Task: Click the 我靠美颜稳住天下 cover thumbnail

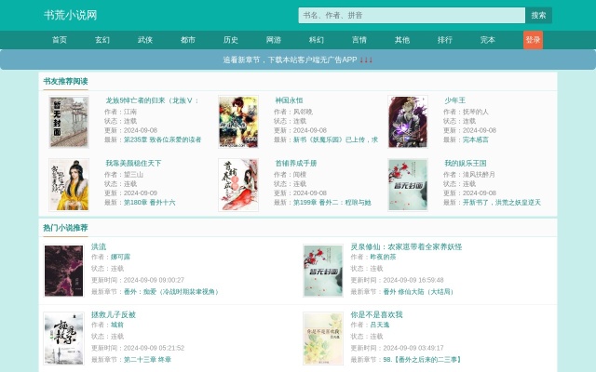Action: pyautogui.click(x=69, y=184)
